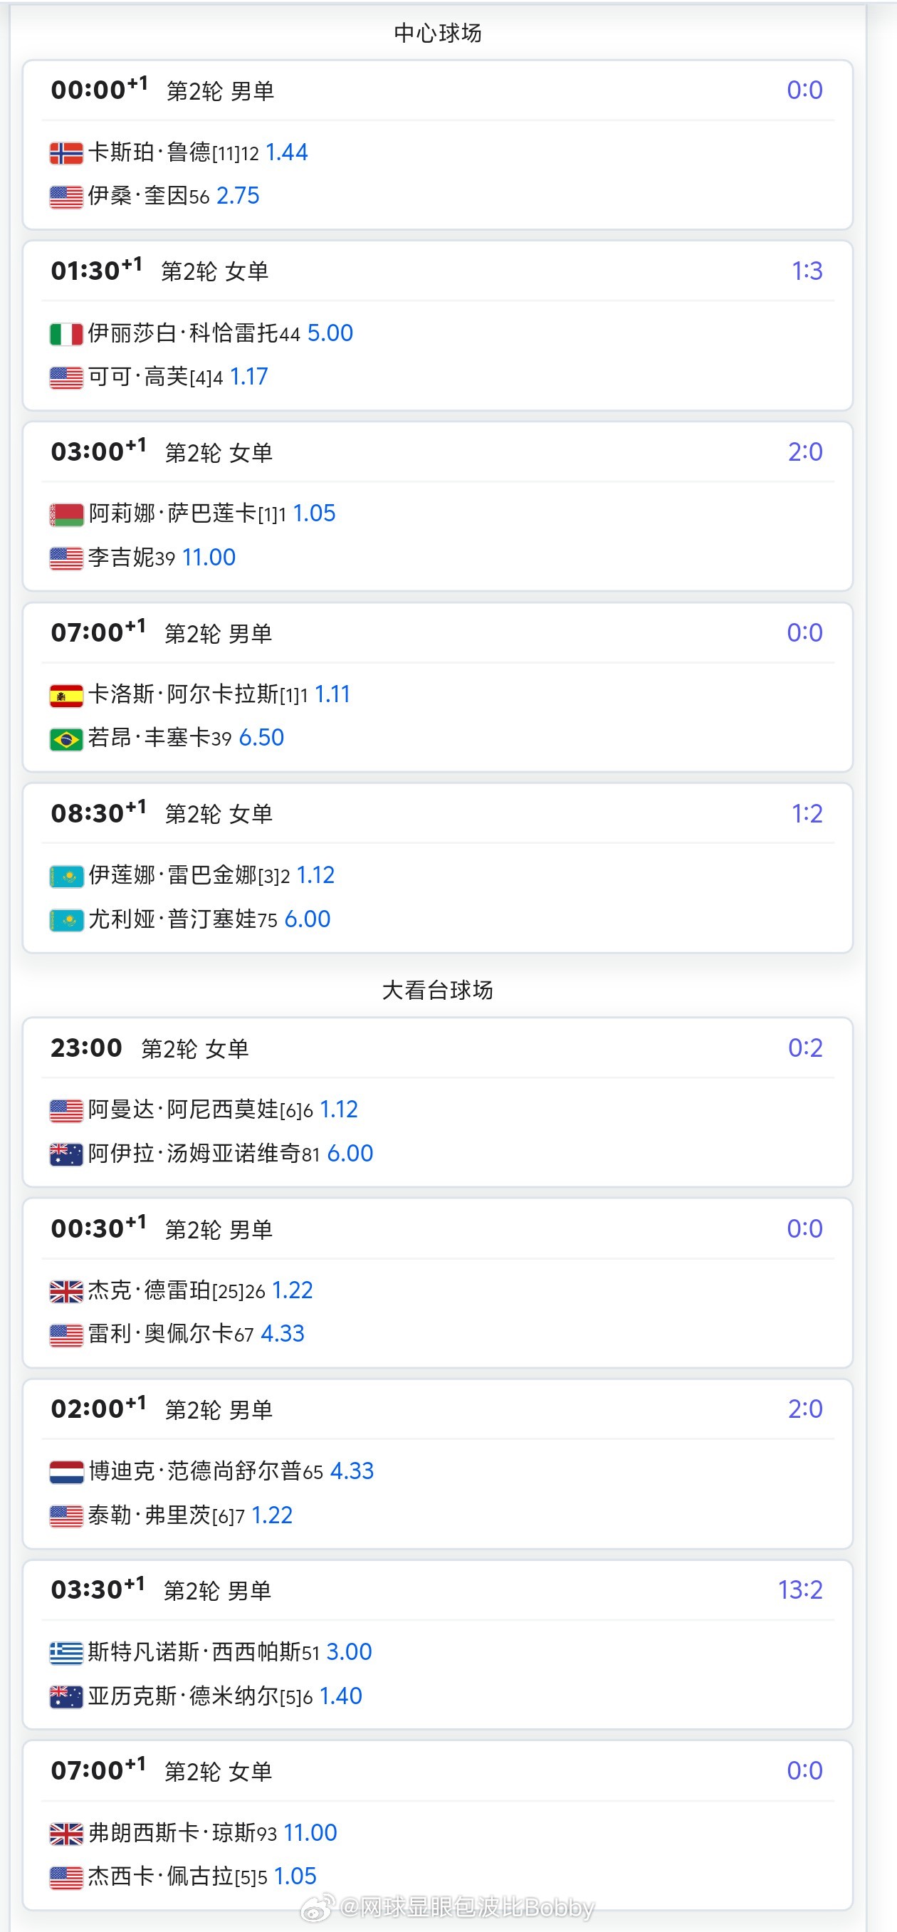Click the Weibo logo in the watermark
Viewport: 897px width, 1932px height.
coord(318,1907)
